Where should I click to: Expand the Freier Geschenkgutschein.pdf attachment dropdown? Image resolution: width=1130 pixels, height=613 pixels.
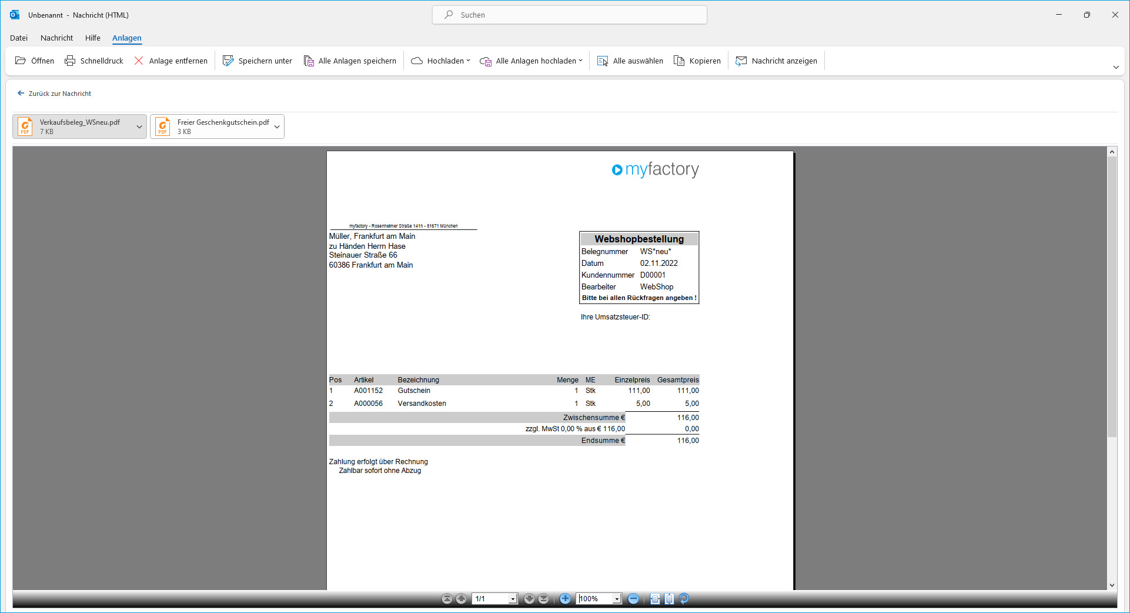(x=277, y=126)
